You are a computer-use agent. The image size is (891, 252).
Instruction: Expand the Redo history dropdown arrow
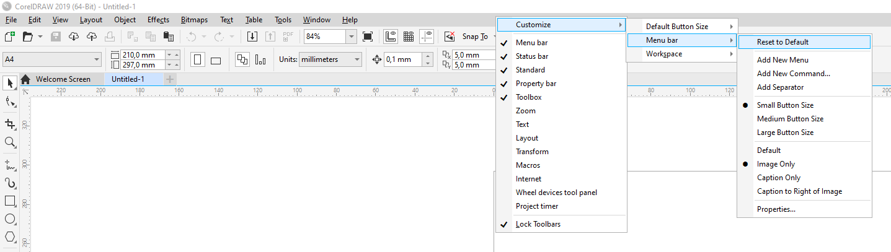[231, 37]
